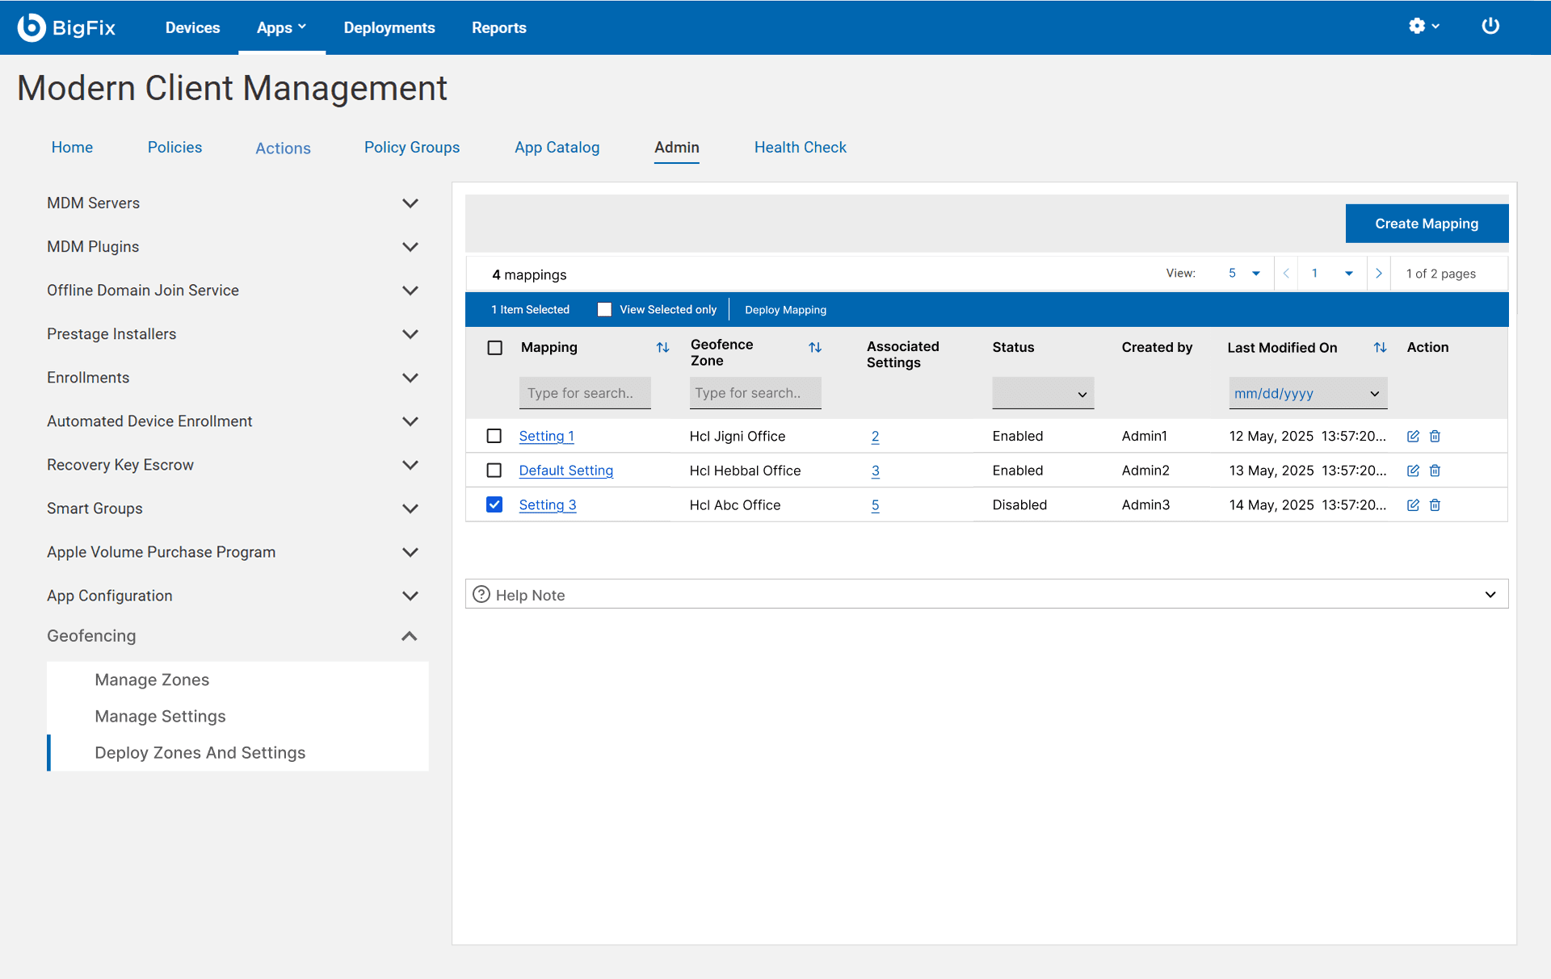Open the page number dropdown
The image size is (1551, 979).
(x=1332, y=274)
